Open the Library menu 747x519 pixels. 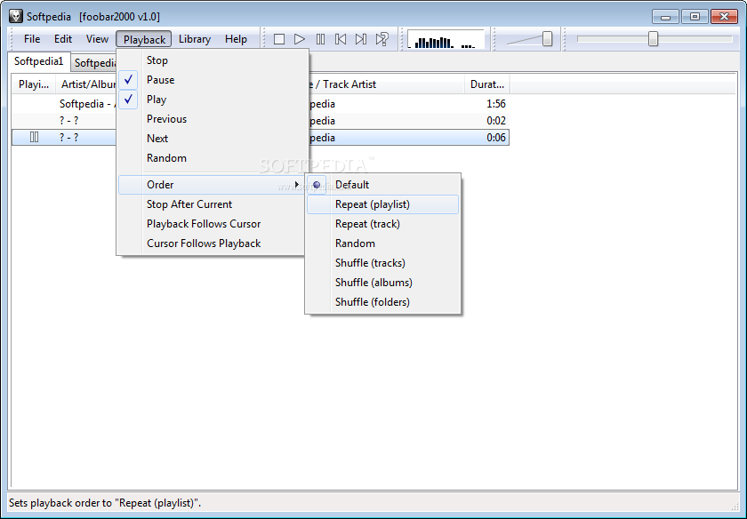point(195,39)
